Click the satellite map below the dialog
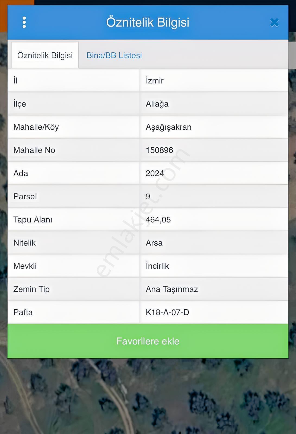 click(x=148, y=396)
